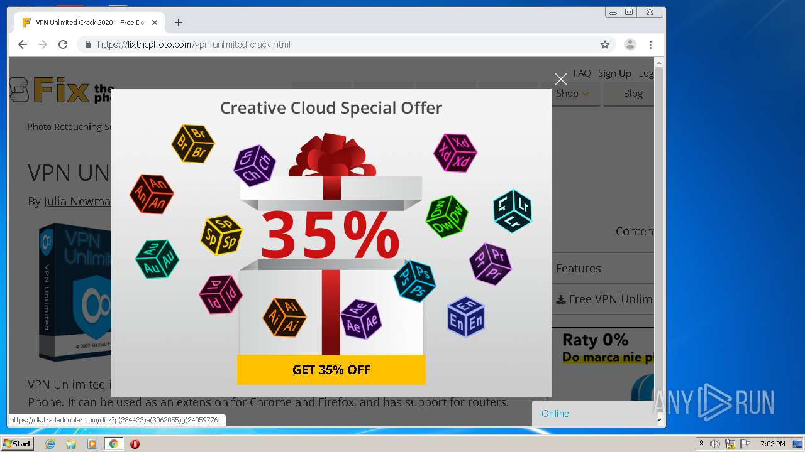805x452 pixels.
Task: Click the Premiere Pro (Pr) cube icon
Action: pos(490,264)
